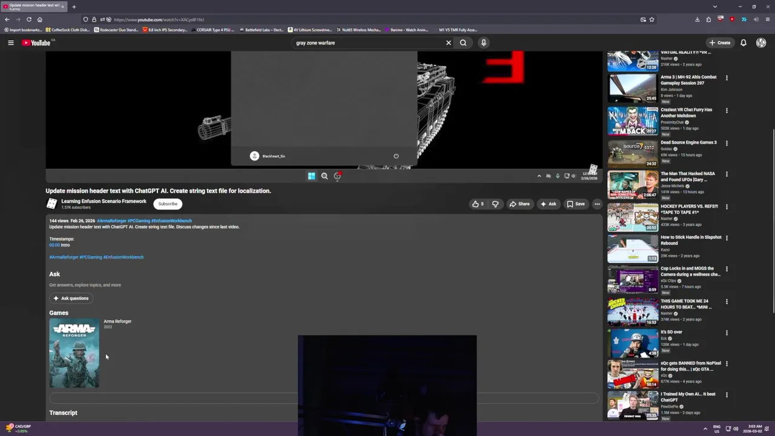Screen dimensions: 775x436
Task: Open options for Craziest VR Chat Furry video
Action: coord(727,110)
